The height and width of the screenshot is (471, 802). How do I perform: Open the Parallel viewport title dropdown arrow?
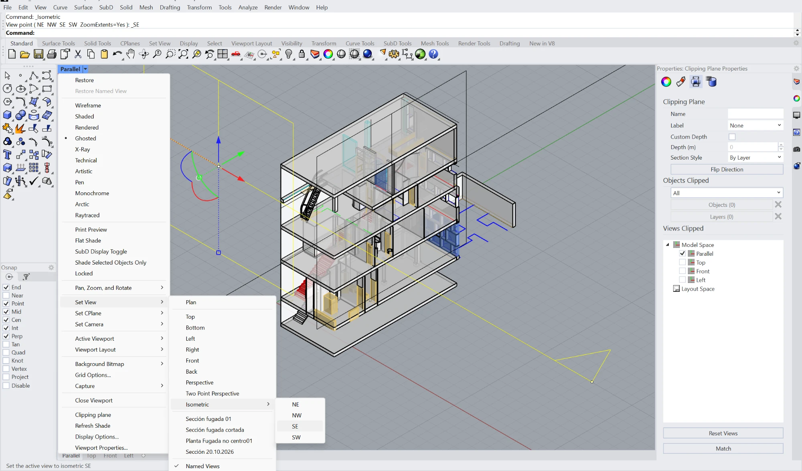tap(85, 69)
